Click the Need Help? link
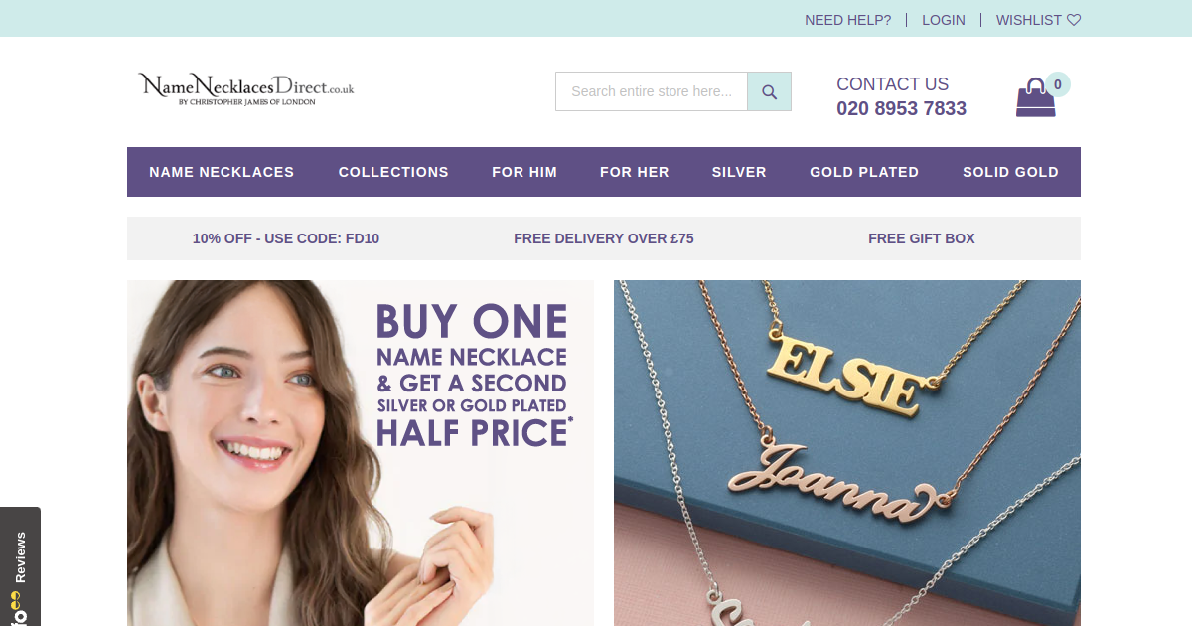The image size is (1192, 626). [848, 20]
